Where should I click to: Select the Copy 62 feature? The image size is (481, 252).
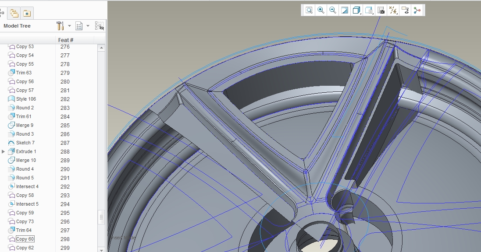click(25, 248)
